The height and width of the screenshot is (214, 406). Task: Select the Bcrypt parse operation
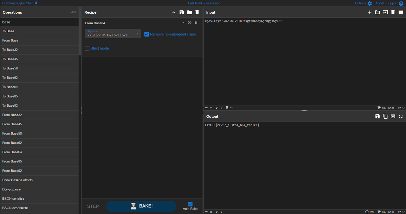39,189
